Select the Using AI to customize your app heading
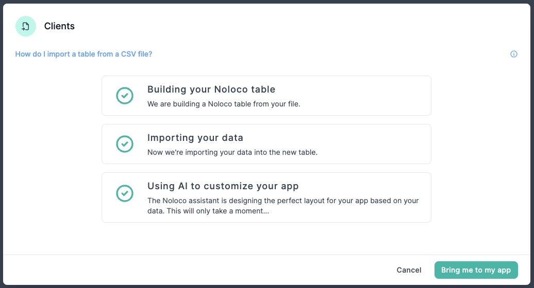 [223, 186]
